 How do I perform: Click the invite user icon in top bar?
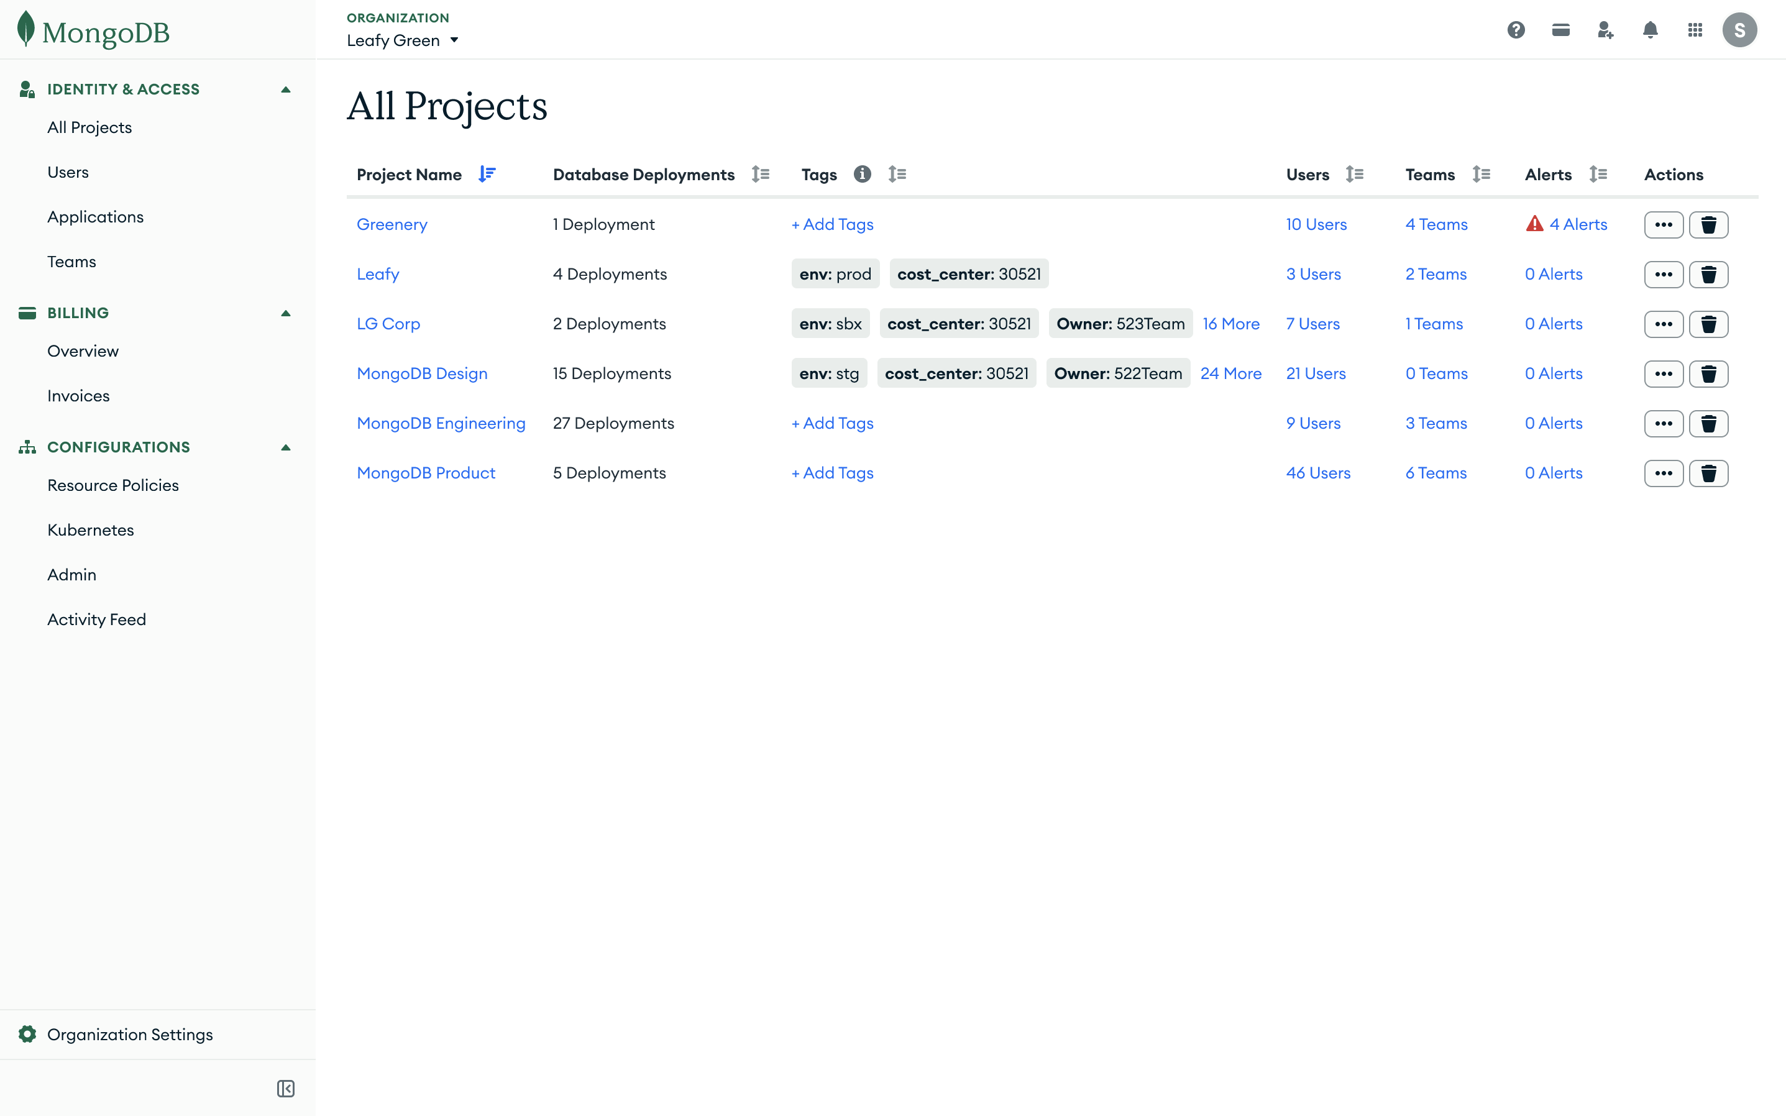[1605, 30]
